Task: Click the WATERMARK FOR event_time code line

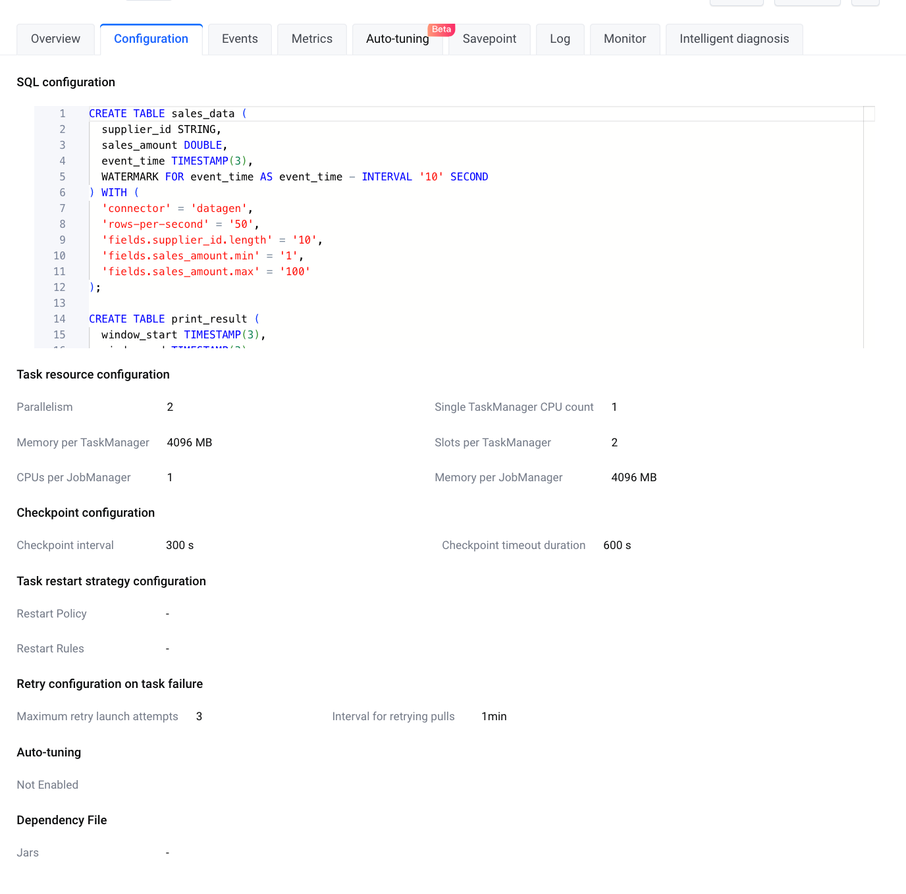Action: point(295,176)
